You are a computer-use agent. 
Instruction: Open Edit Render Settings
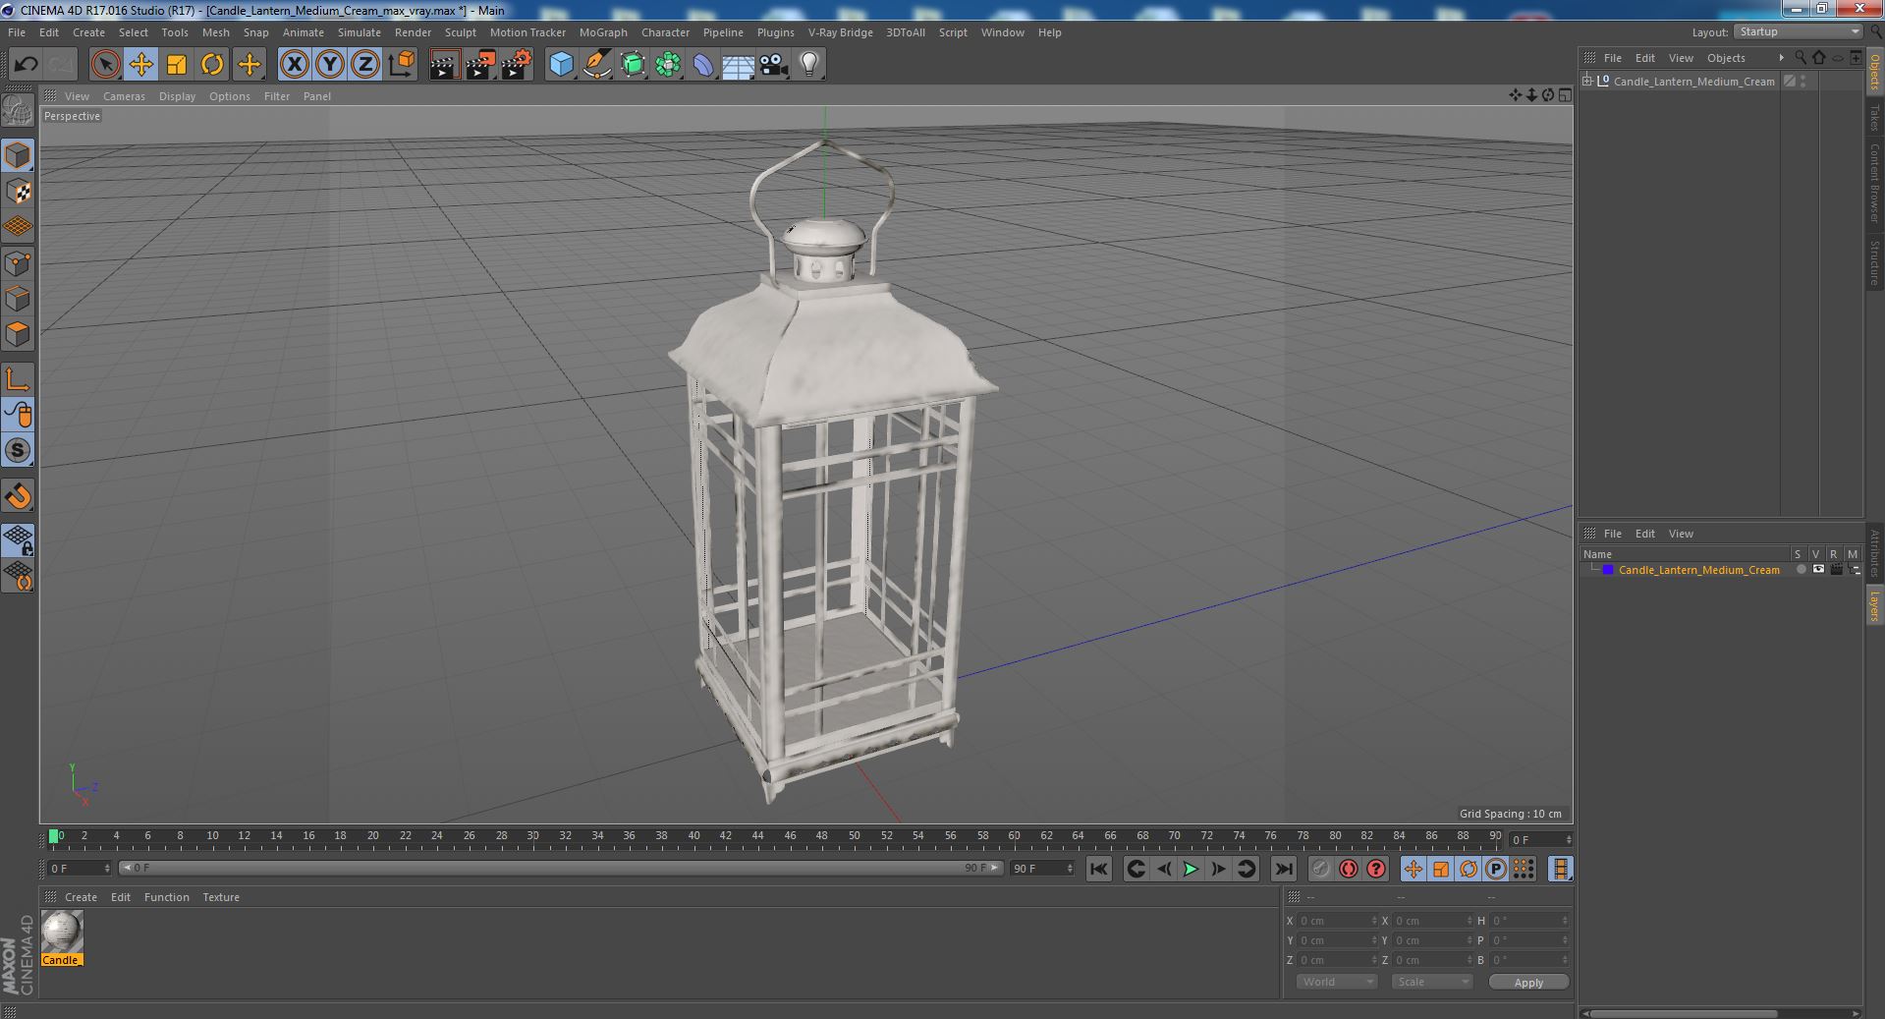tap(517, 65)
